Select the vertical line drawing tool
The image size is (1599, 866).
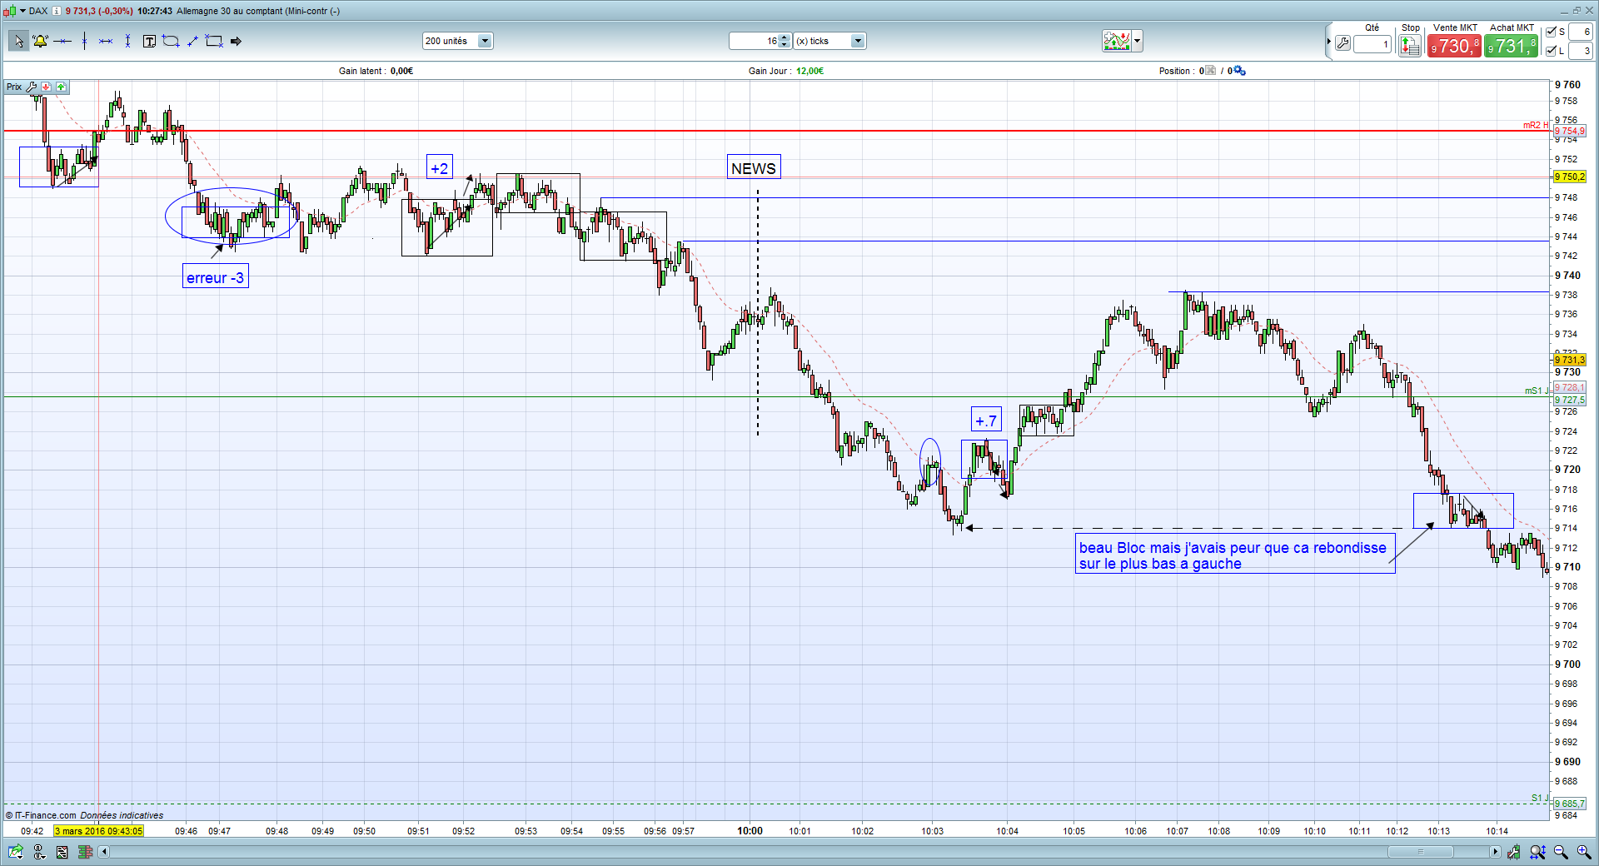click(x=84, y=41)
